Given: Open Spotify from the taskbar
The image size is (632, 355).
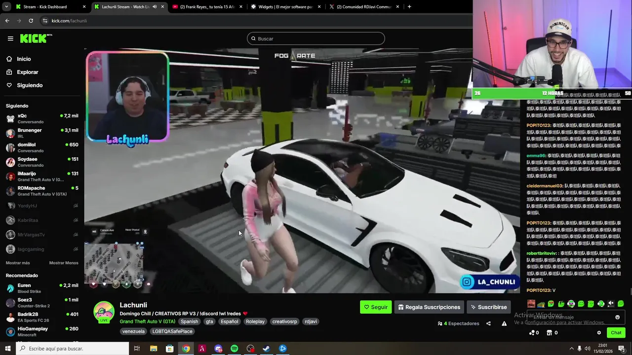Looking at the screenshot, I should coord(234,349).
